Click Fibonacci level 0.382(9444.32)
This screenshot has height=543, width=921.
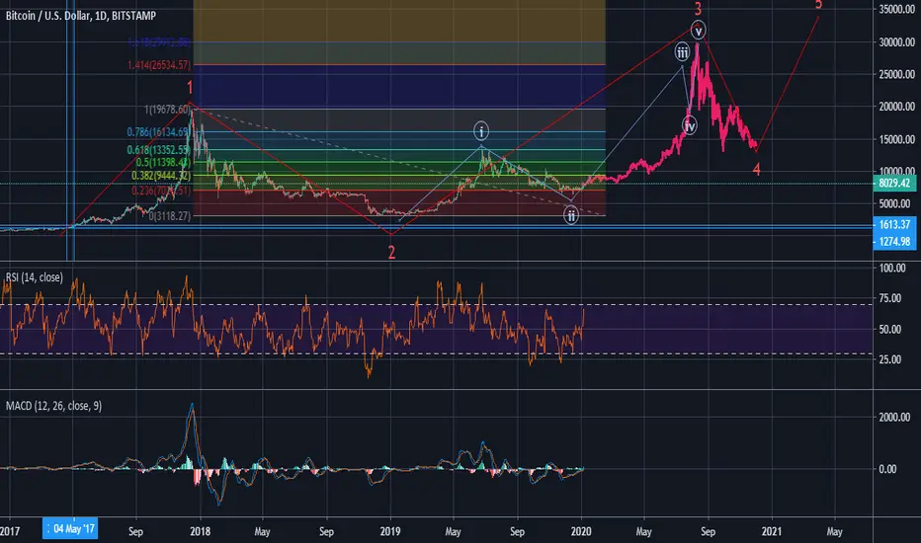[x=161, y=176]
